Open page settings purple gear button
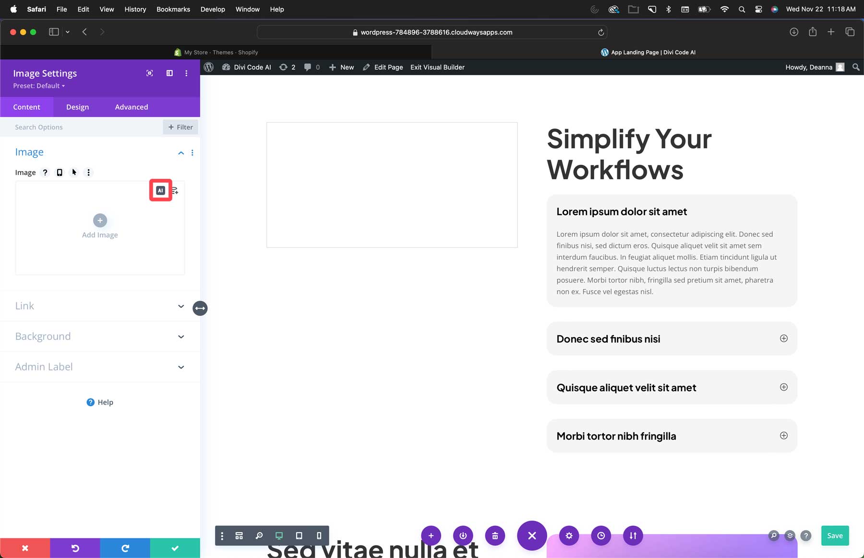 [x=569, y=536]
